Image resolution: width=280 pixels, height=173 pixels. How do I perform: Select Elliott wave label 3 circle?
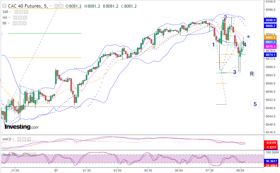point(235,72)
